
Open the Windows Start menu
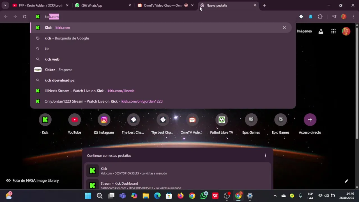click(88, 196)
